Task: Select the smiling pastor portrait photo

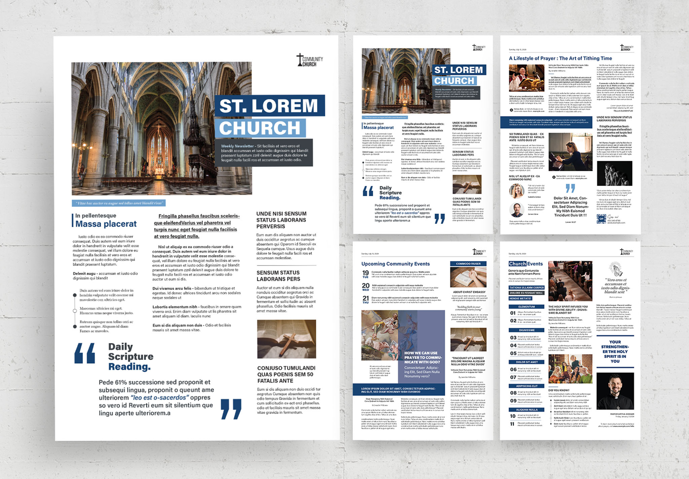Action: click(x=615, y=391)
